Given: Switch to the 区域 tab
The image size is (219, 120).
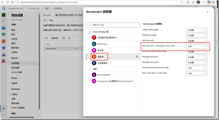Looking at the screenshot, I should click(51, 20).
